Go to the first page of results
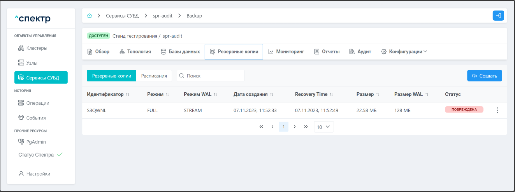 [x=261, y=127]
